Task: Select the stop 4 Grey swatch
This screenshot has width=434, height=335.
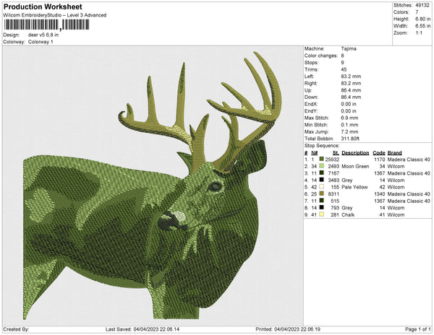Action: point(323,180)
